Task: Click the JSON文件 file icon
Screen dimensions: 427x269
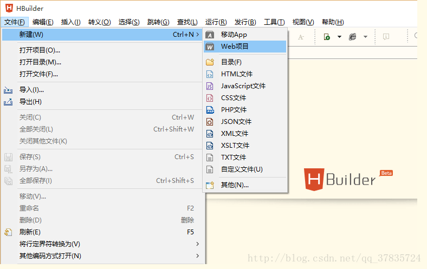Action: pyautogui.click(x=210, y=122)
